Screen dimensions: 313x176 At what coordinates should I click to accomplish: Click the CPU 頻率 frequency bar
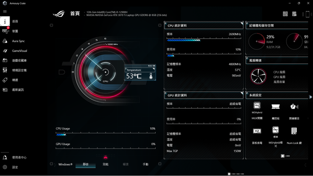click(204, 40)
